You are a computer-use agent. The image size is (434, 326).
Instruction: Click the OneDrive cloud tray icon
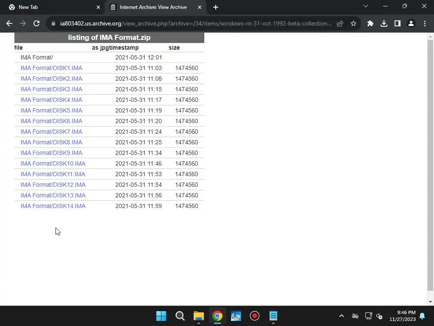(x=355, y=316)
